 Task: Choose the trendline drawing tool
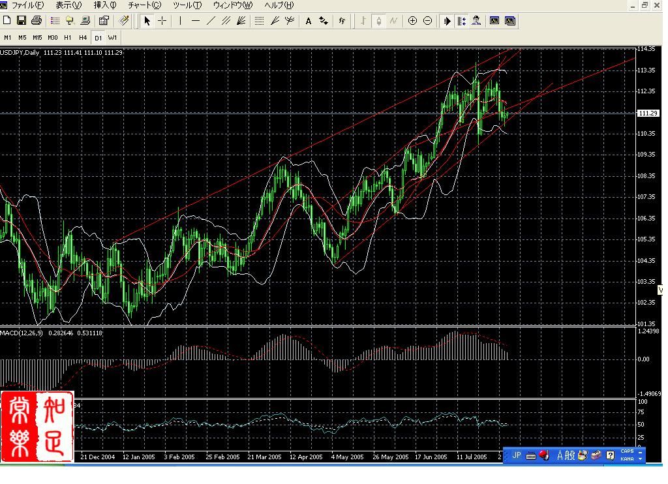211,21
